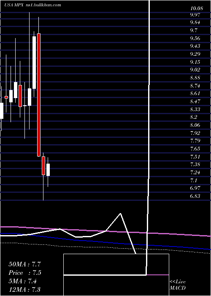Image resolution: width=211 pixels, height=296 pixels.
Task: Click the 7.65 price axis label
Action: click(x=195, y=149)
